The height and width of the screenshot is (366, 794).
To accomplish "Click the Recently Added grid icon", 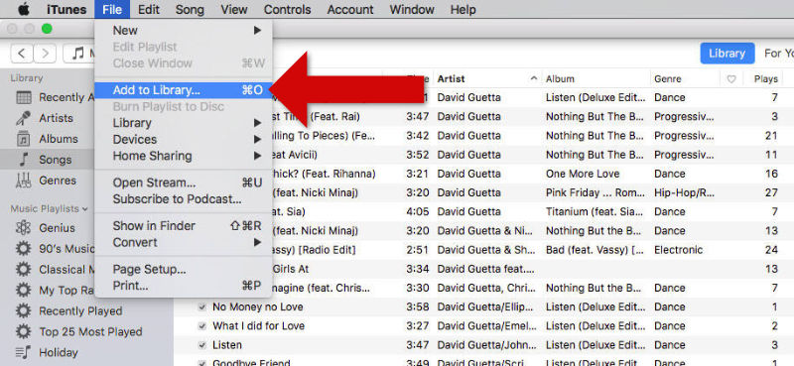I will tap(24, 97).
